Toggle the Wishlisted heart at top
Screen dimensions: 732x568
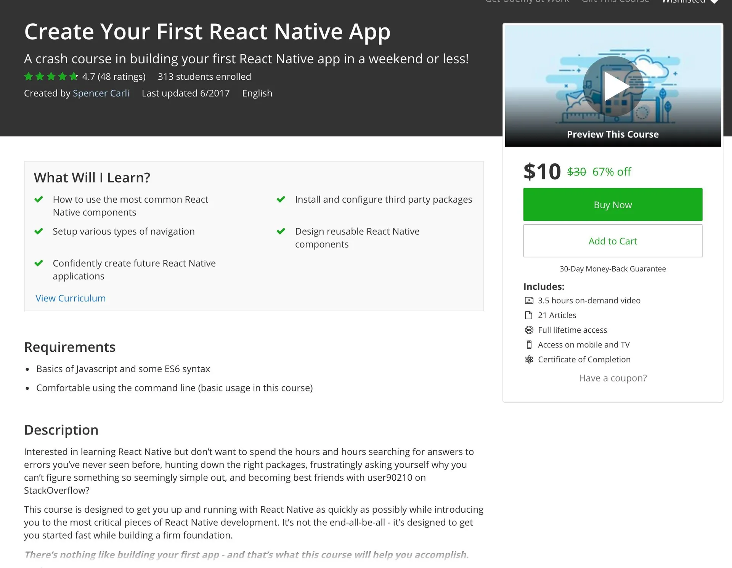[x=714, y=2]
